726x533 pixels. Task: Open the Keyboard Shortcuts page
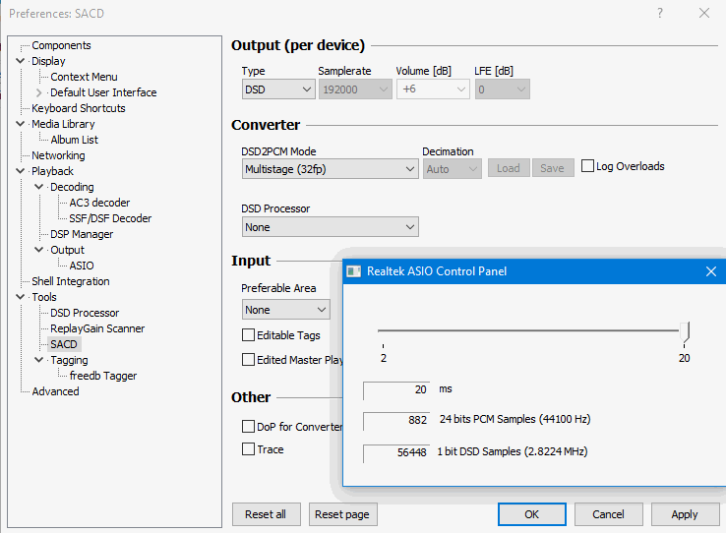(79, 108)
